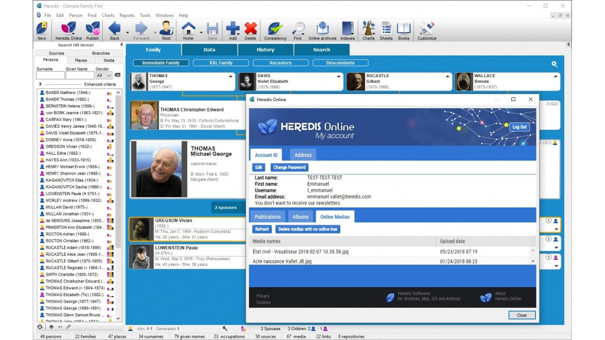Select the Sources tab in search panel

57,53
